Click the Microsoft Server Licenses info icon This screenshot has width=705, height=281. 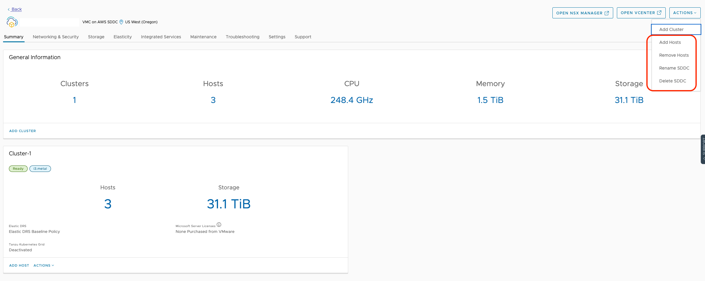click(x=219, y=225)
